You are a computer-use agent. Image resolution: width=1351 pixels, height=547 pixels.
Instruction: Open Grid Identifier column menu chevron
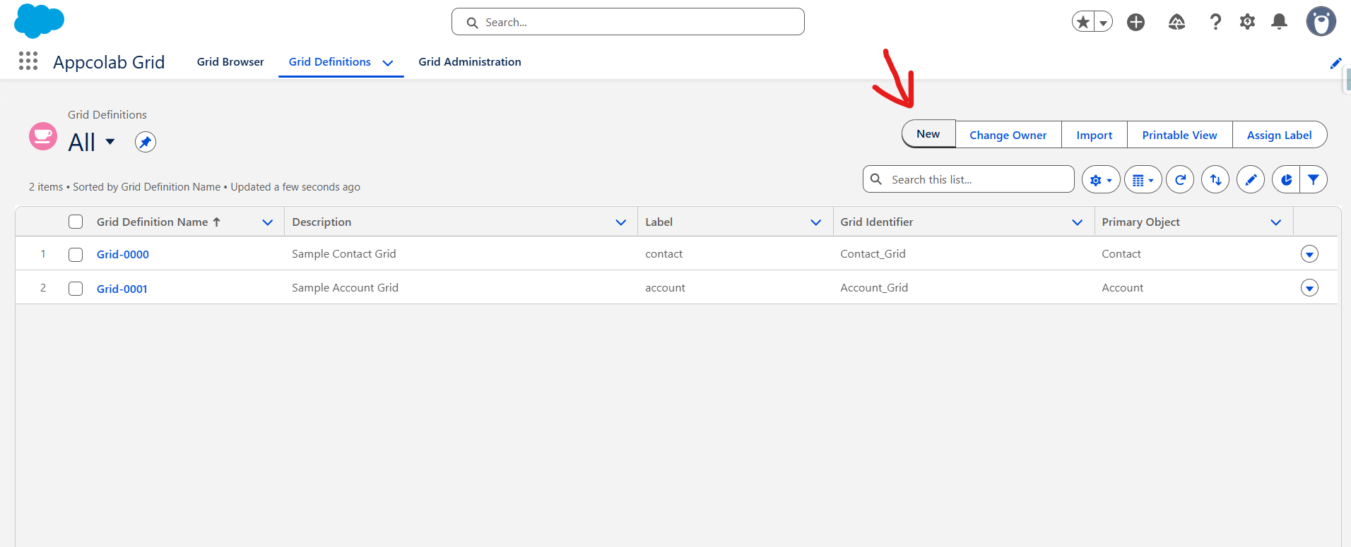tap(1078, 222)
